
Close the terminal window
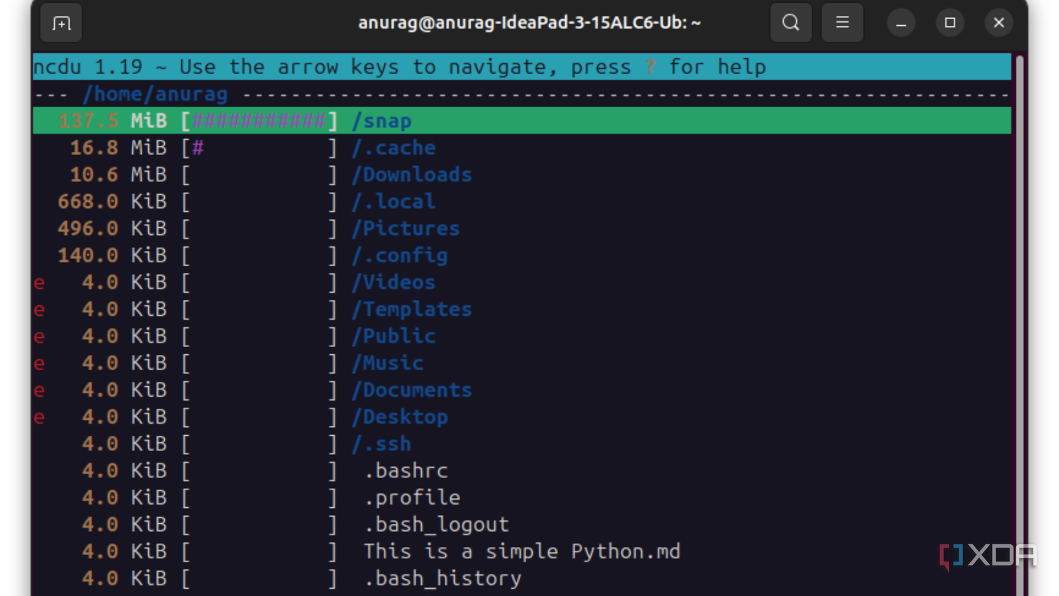point(999,23)
